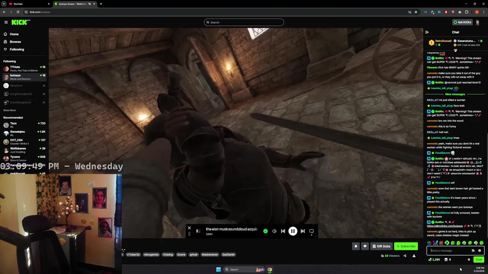The image size is (488, 274).
Task: Open chat settings gear
Action: [x=469, y=260]
